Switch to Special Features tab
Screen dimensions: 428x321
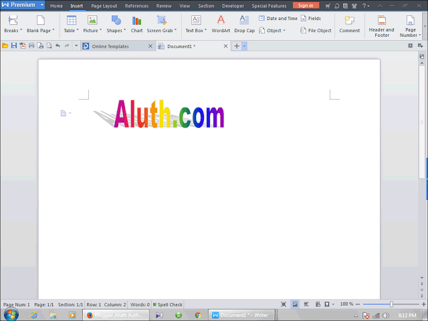[269, 6]
